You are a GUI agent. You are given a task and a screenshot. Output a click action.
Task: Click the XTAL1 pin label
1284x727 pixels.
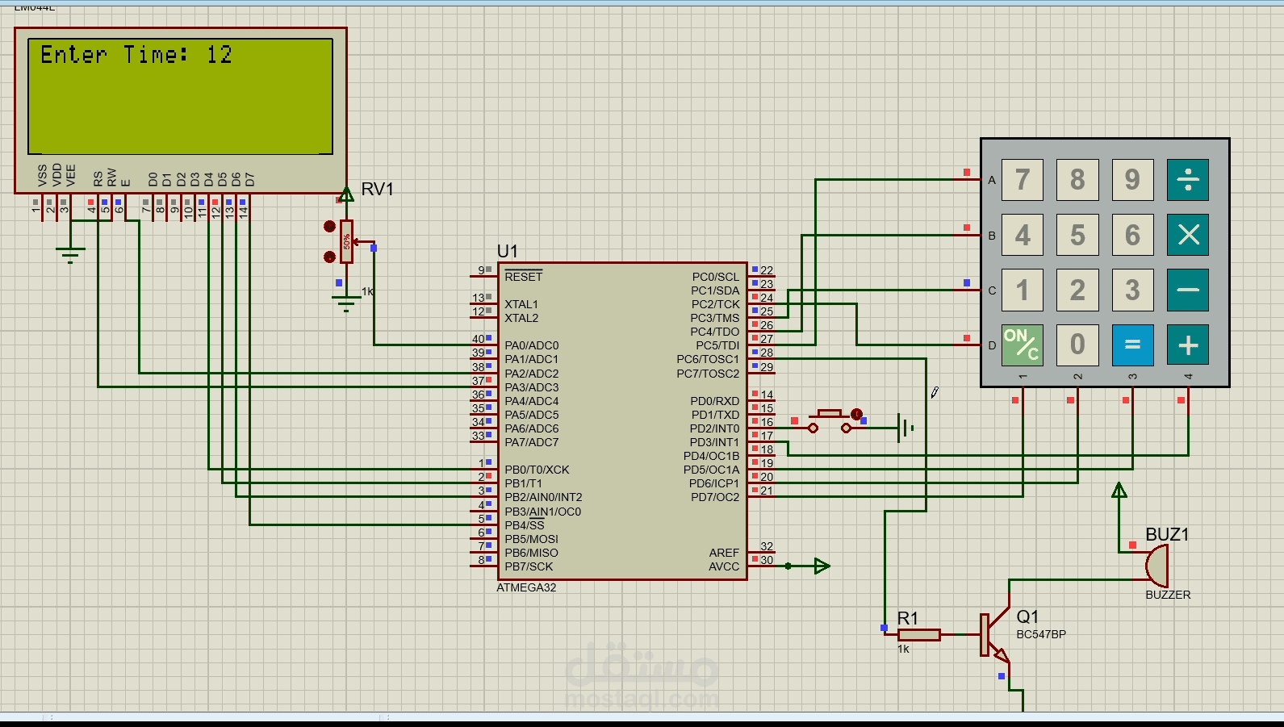521,304
